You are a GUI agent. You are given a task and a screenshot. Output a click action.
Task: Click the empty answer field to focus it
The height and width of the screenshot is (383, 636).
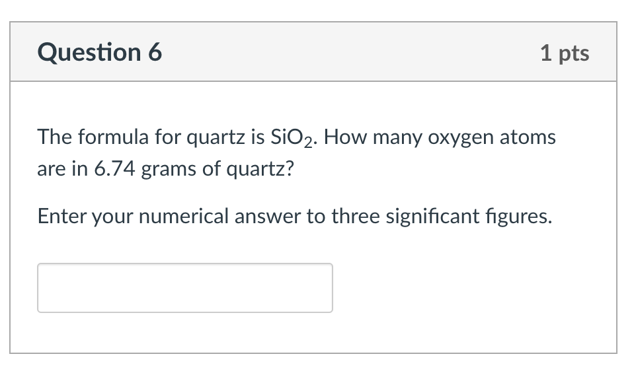tap(185, 287)
